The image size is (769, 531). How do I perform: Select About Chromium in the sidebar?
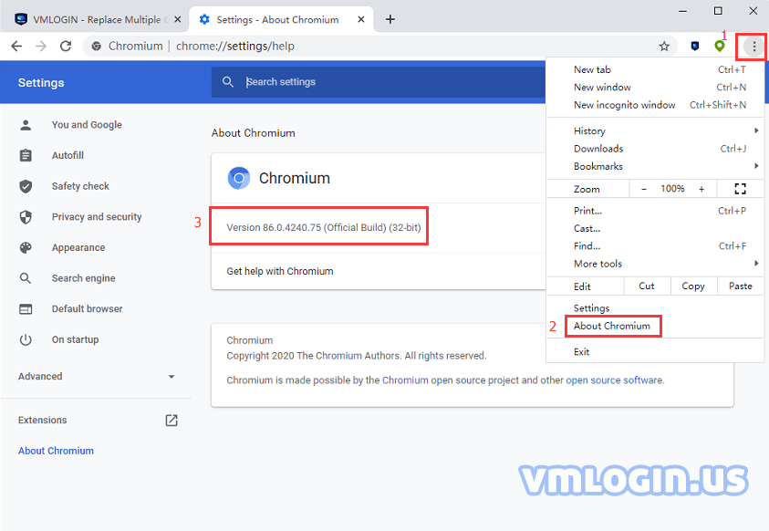[x=56, y=451]
